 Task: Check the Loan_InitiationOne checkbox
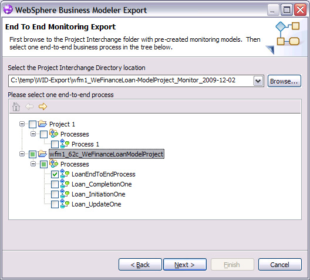pyautogui.click(x=55, y=195)
